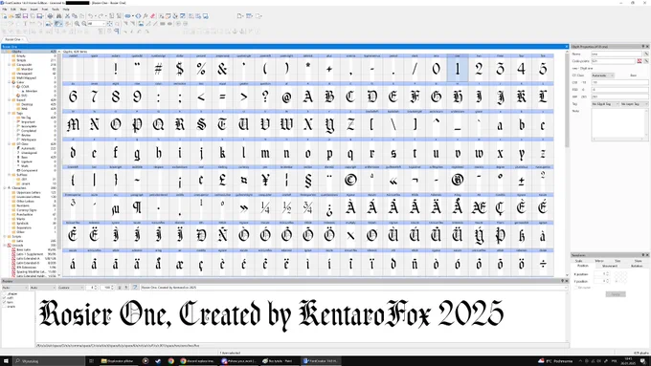The image size is (651, 366).
Task: Select the pilcrow paragraph glyph cell
Action: pos(137,207)
